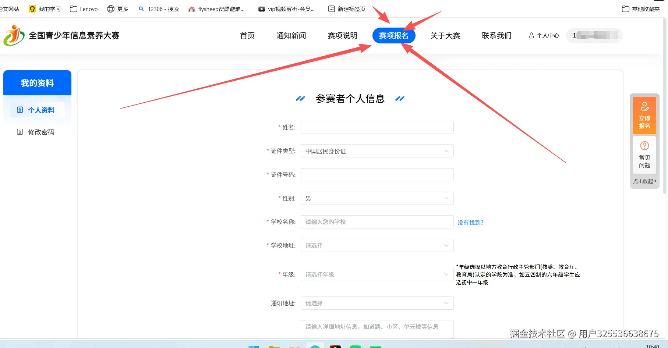The height and width of the screenshot is (348, 668).
Task: Click the orange 立即报名 button
Action: [644, 116]
